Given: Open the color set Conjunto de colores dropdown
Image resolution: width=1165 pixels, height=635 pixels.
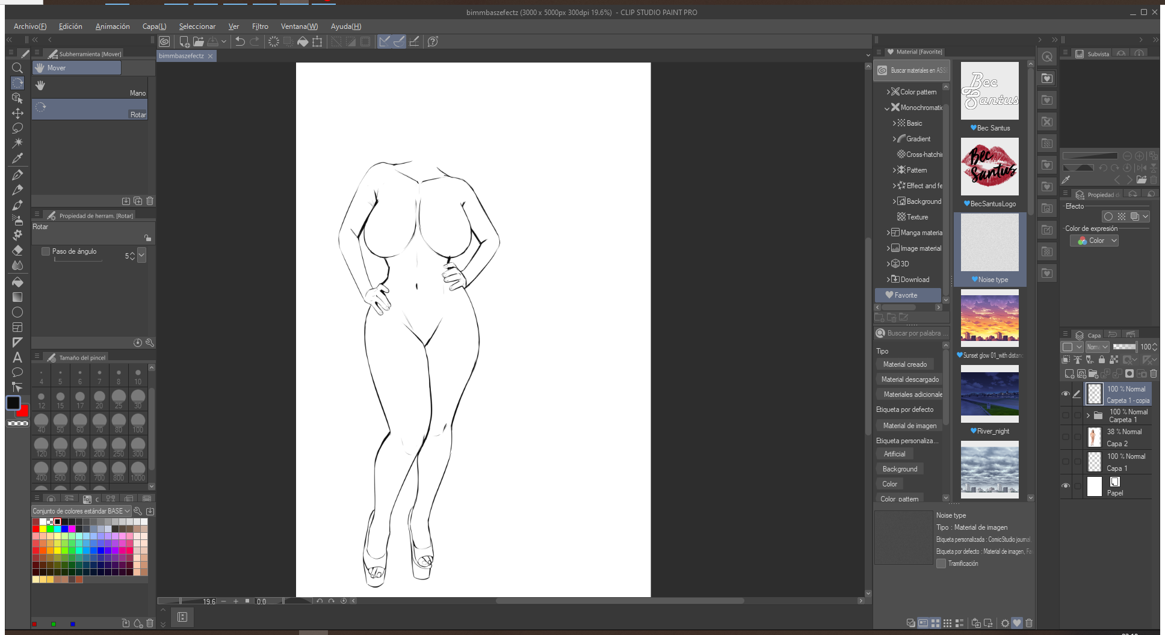Looking at the screenshot, I should coord(81,511).
